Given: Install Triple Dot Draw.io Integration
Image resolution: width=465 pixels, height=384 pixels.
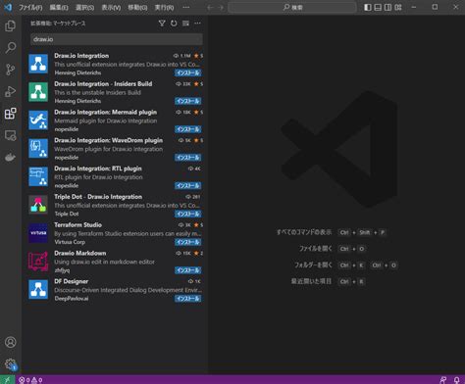Looking at the screenshot, I should [187, 214].
